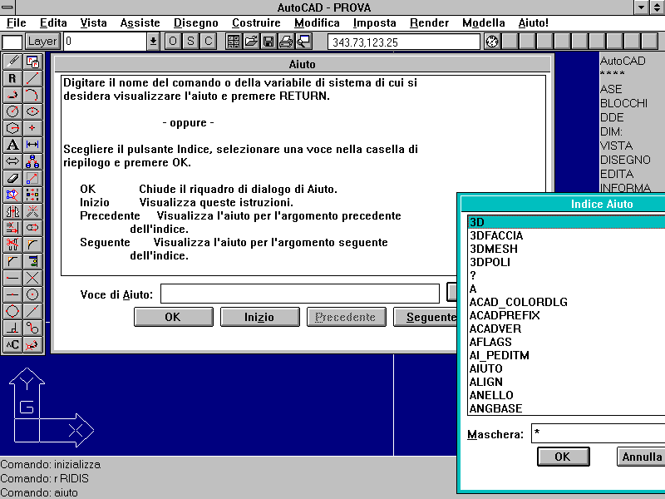Click the Open drawing folder icon
The image size is (665, 499).
point(250,41)
